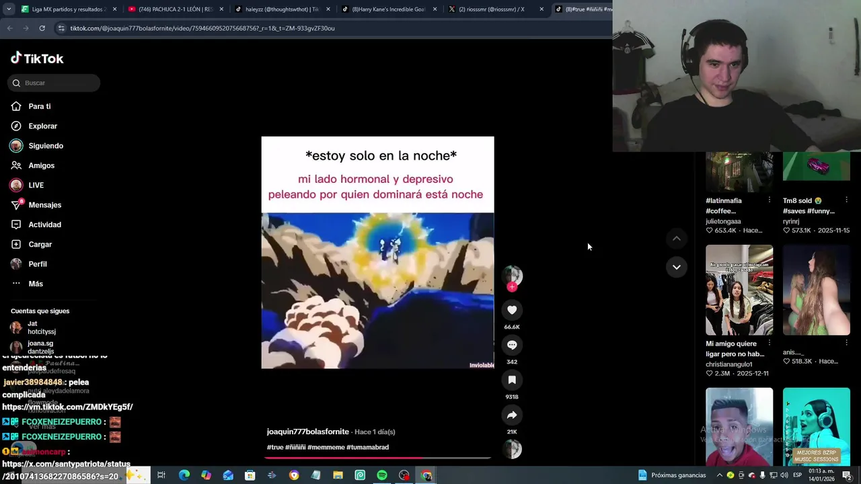861x484 pixels.
Task: Go to next video with down chevron
Action: (x=677, y=267)
